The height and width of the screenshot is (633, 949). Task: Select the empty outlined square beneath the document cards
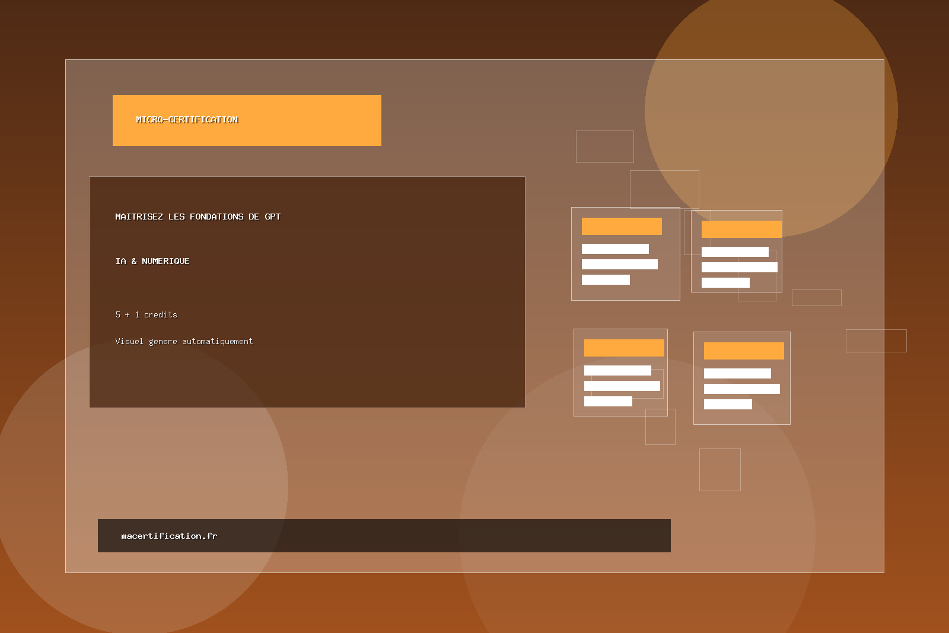[719, 470]
